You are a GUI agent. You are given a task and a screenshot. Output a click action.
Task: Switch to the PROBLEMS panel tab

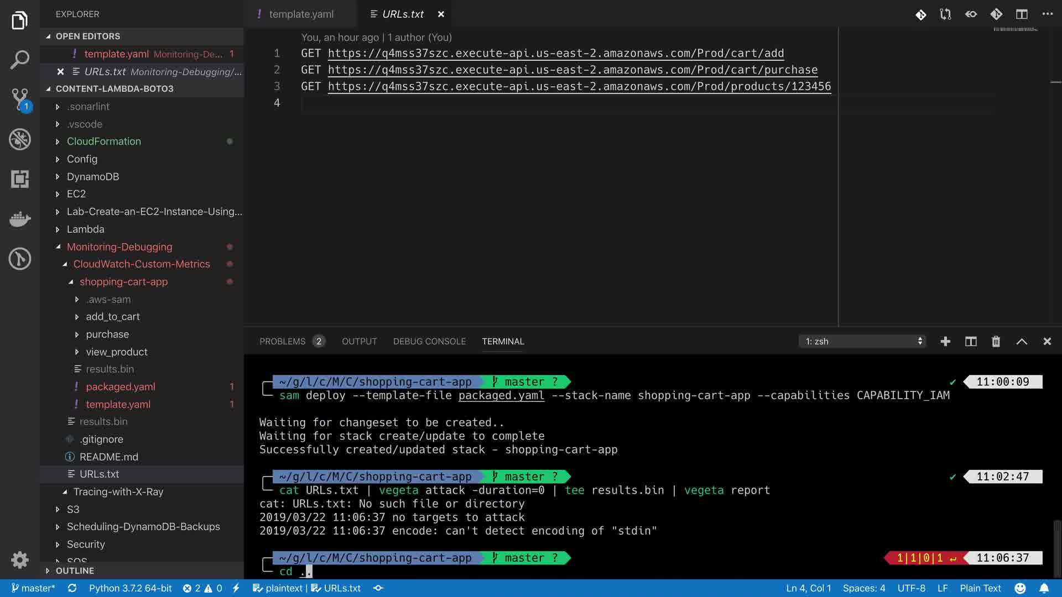(x=282, y=342)
